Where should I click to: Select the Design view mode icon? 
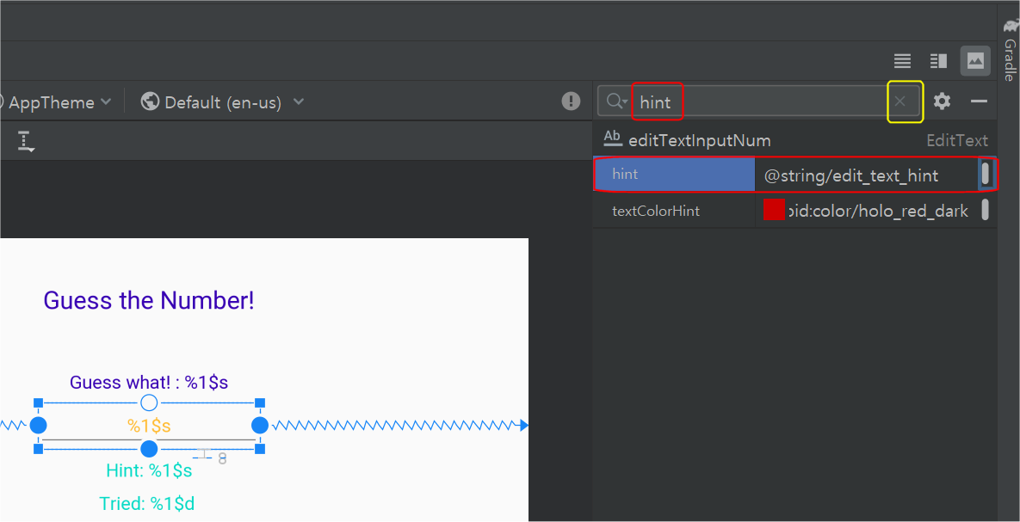pos(976,61)
